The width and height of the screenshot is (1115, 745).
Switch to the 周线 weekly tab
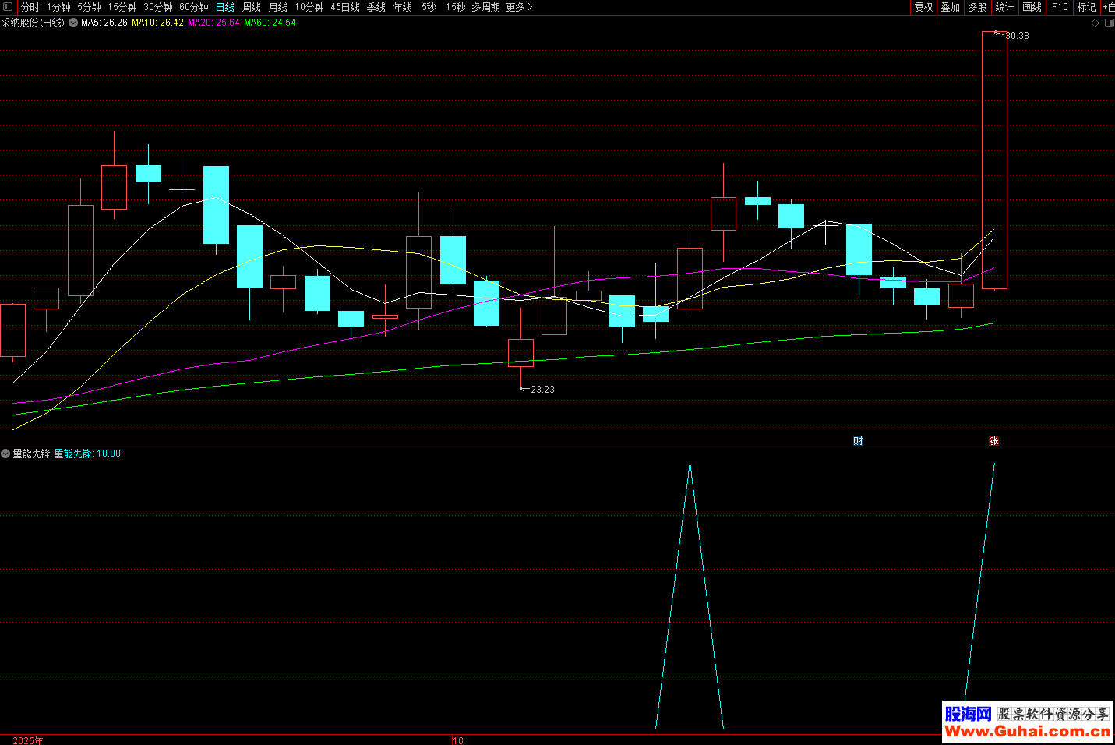(251, 7)
